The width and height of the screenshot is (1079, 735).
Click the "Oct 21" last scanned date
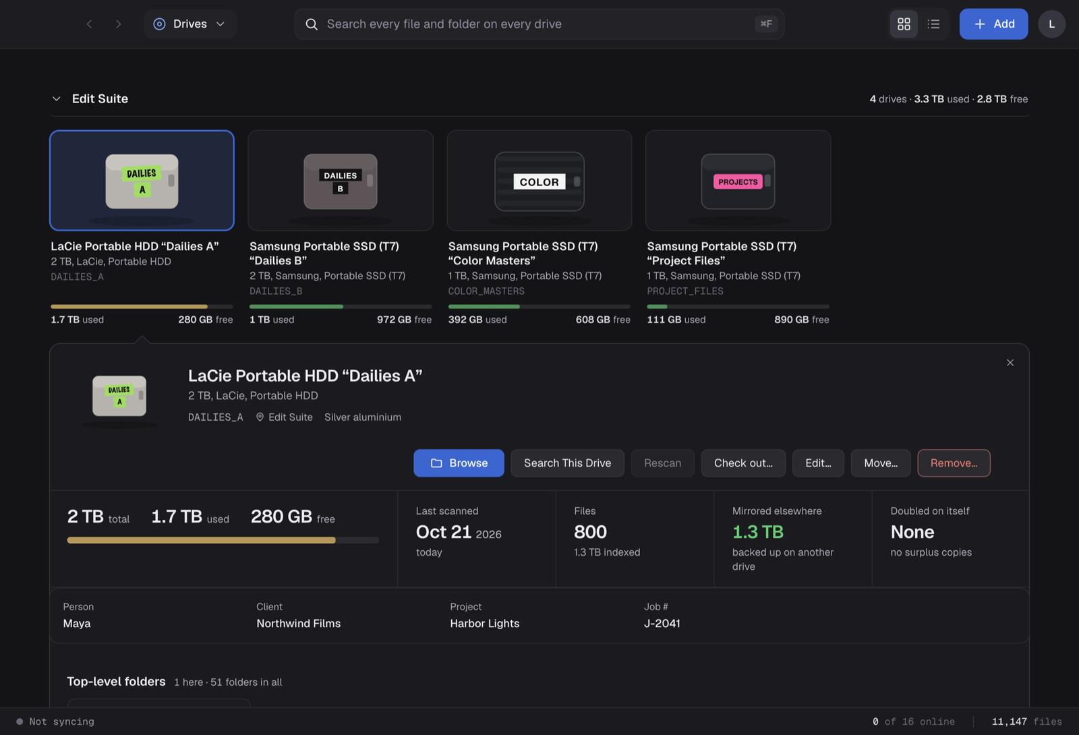pyautogui.click(x=444, y=532)
